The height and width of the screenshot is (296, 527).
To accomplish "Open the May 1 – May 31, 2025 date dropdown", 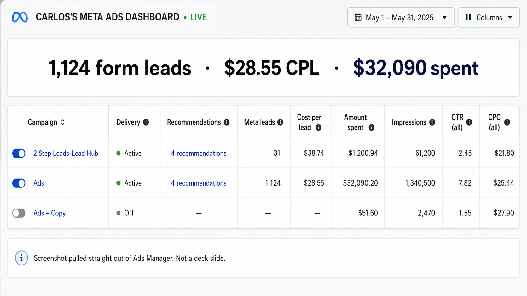I will (401, 17).
